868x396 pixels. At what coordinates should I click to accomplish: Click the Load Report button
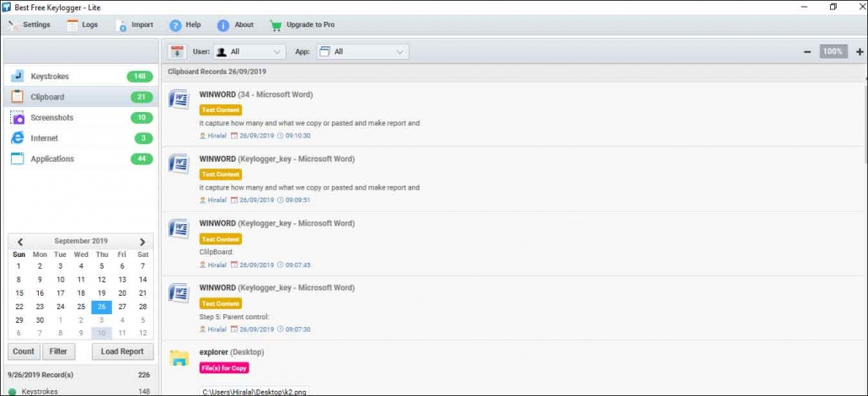click(122, 351)
